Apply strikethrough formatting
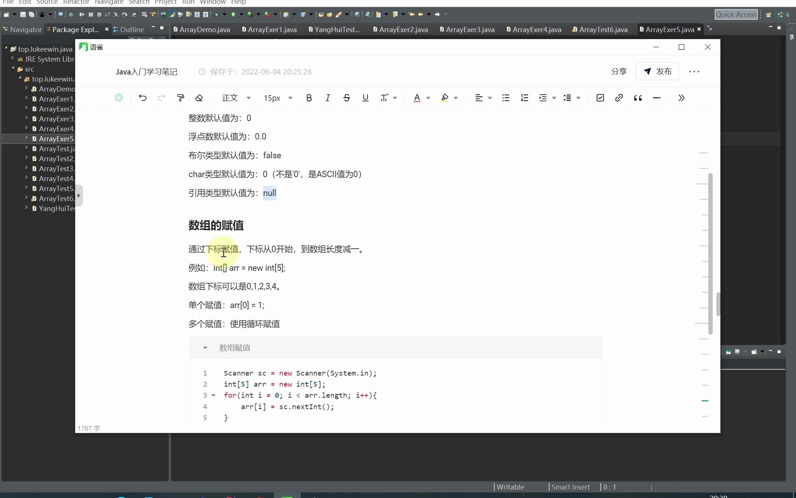 [347, 98]
